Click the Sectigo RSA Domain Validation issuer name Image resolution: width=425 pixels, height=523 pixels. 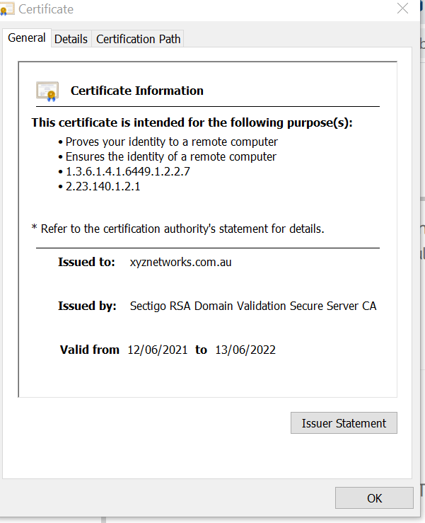(253, 306)
